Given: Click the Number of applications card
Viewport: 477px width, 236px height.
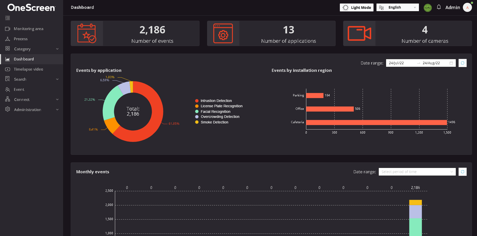Looking at the screenshot, I should [x=271, y=33].
